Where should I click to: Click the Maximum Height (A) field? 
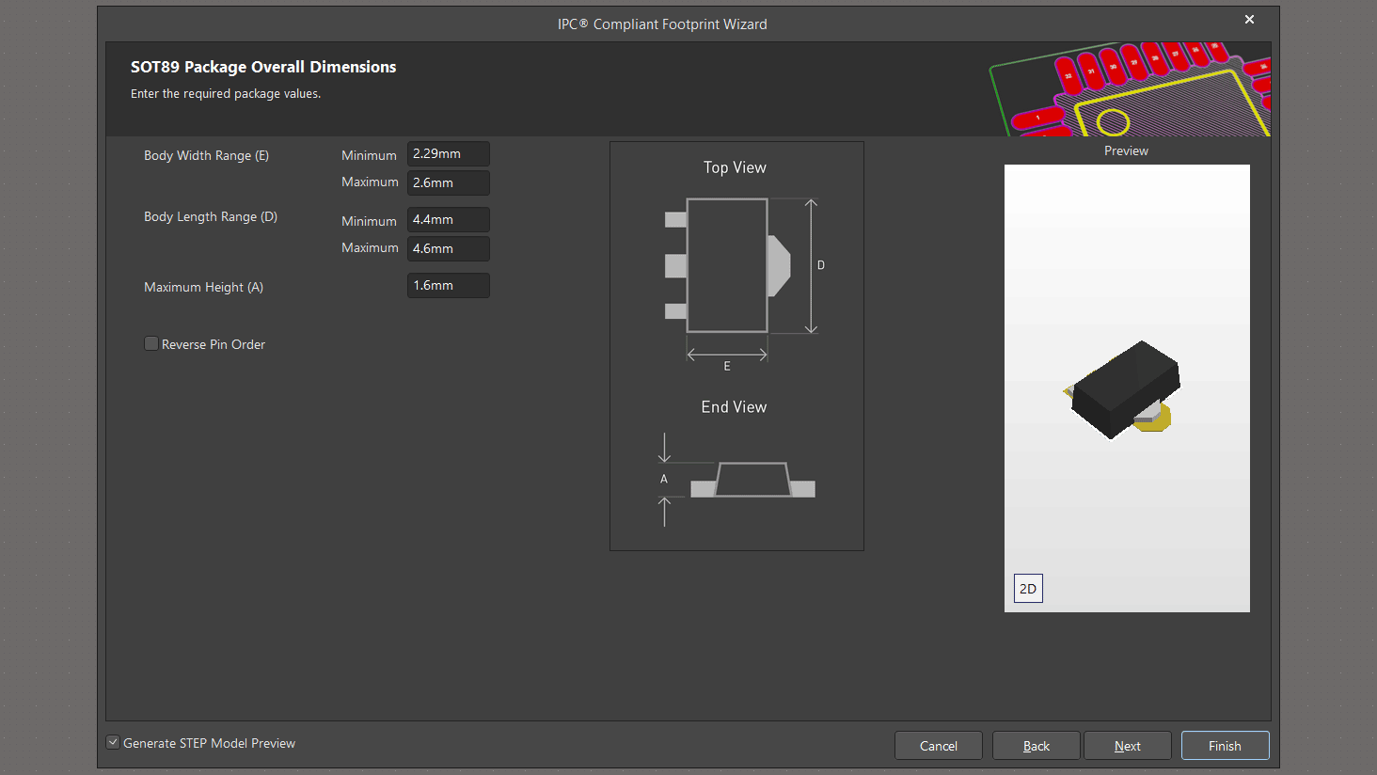click(x=448, y=286)
